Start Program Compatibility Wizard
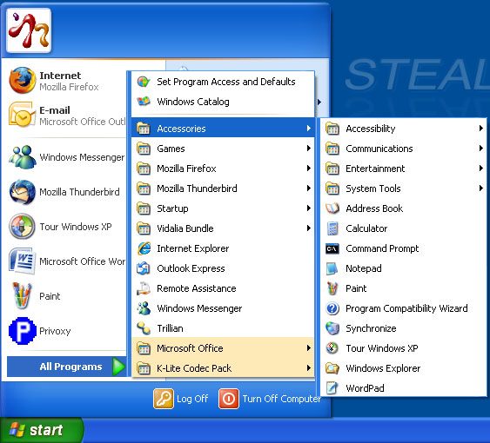The height and width of the screenshot is (443, 490). [x=404, y=308]
